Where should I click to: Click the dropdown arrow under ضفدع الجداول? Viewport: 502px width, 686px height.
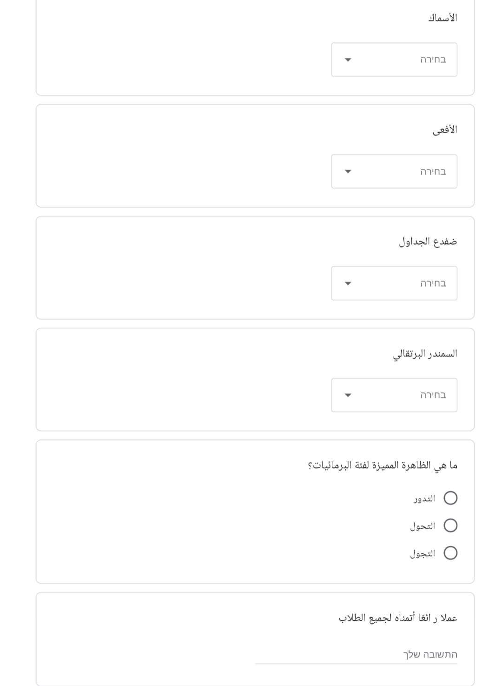click(348, 283)
